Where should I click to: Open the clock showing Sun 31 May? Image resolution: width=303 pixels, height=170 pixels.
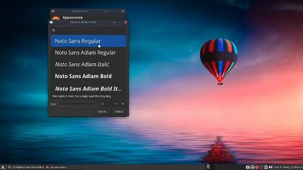click(x=288, y=167)
